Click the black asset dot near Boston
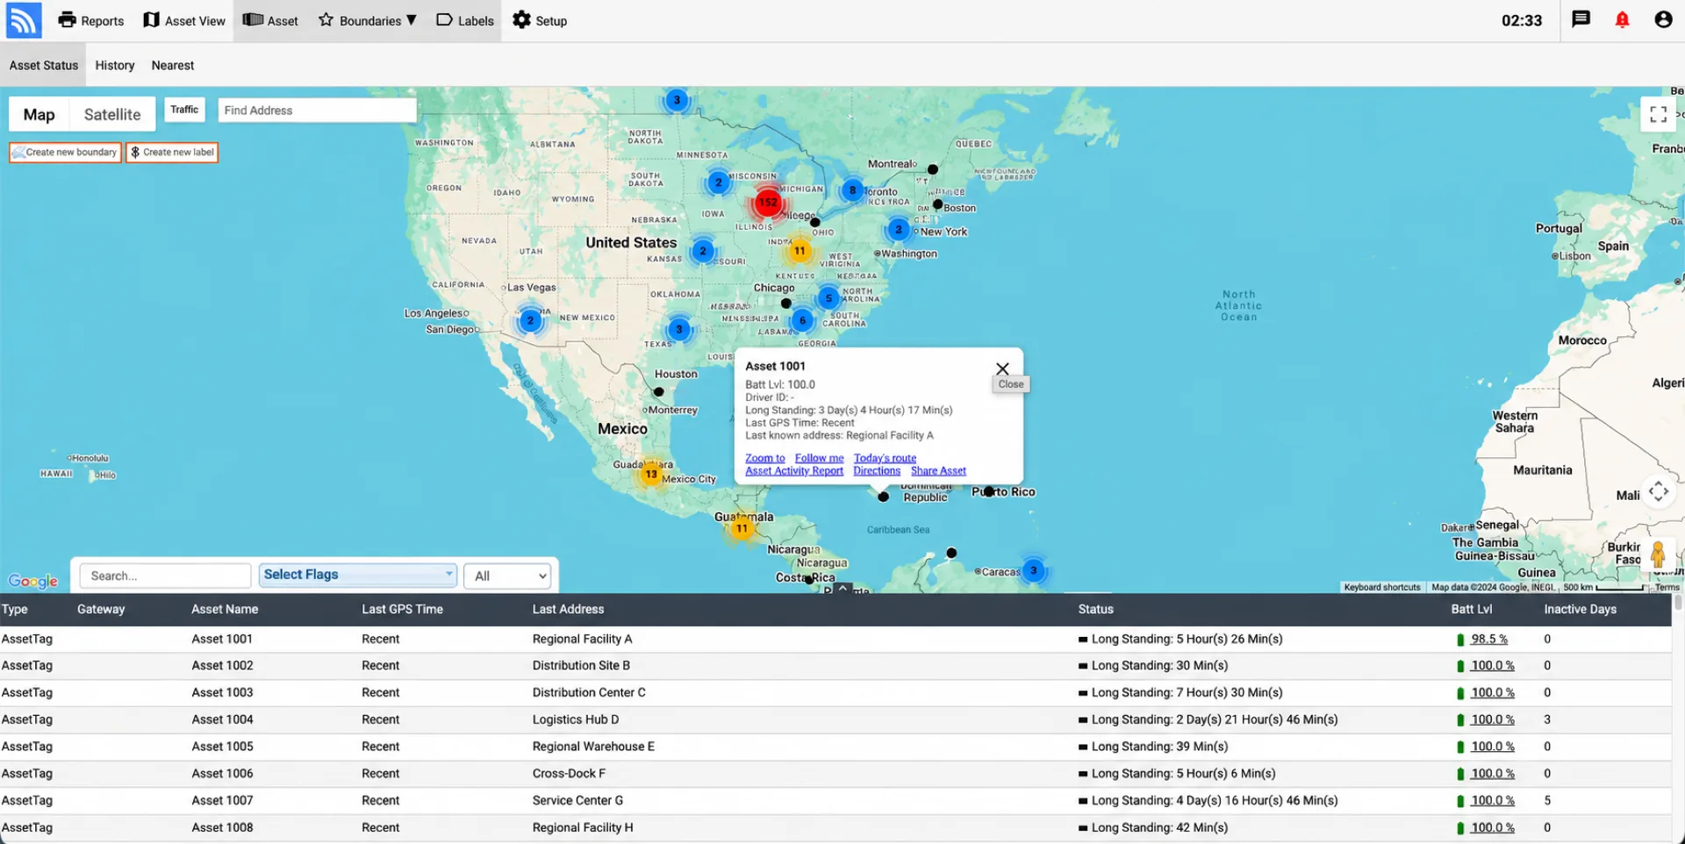Viewport: 1685px width, 844px height. tap(937, 204)
